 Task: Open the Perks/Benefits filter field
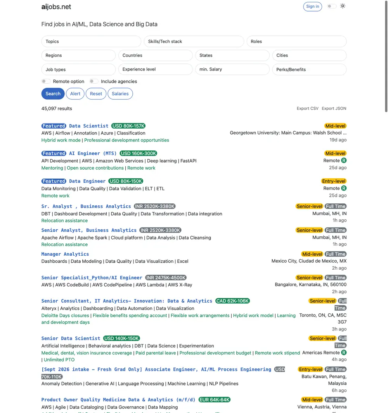click(309, 69)
